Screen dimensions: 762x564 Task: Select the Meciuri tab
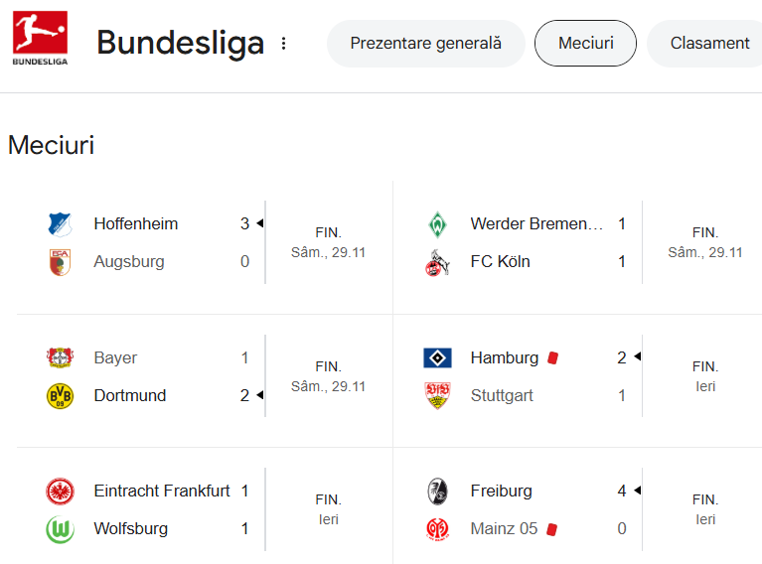pyautogui.click(x=585, y=44)
